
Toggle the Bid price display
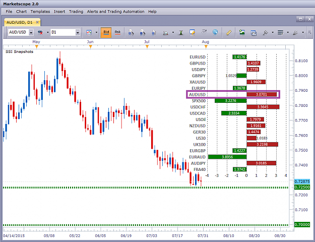106,32
